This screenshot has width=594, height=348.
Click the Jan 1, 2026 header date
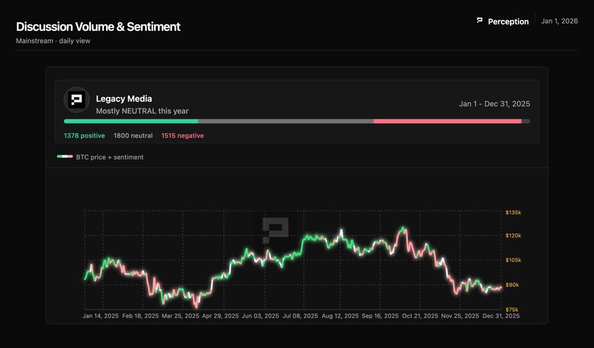click(559, 21)
